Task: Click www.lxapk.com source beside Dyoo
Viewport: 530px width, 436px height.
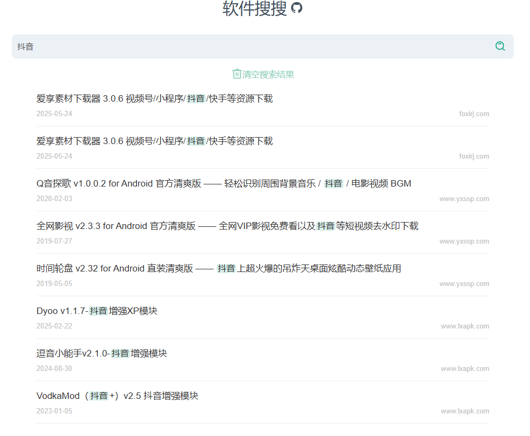Action: [465, 326]
